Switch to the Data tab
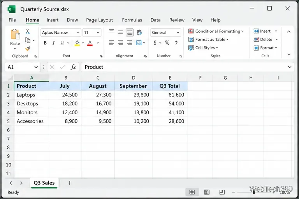This screenshot has width=299, height=199. coord(155,20)
